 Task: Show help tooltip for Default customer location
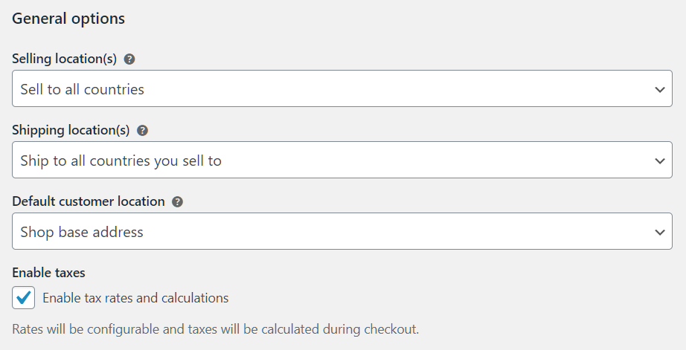[177, 201]
